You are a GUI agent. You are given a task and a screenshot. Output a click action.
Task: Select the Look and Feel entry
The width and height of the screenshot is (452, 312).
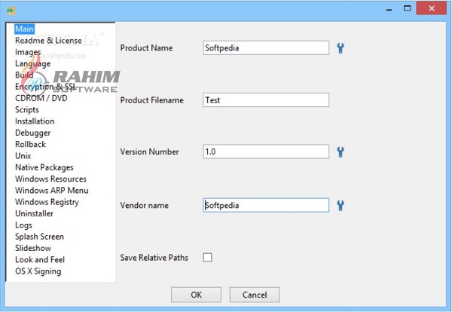40,259
